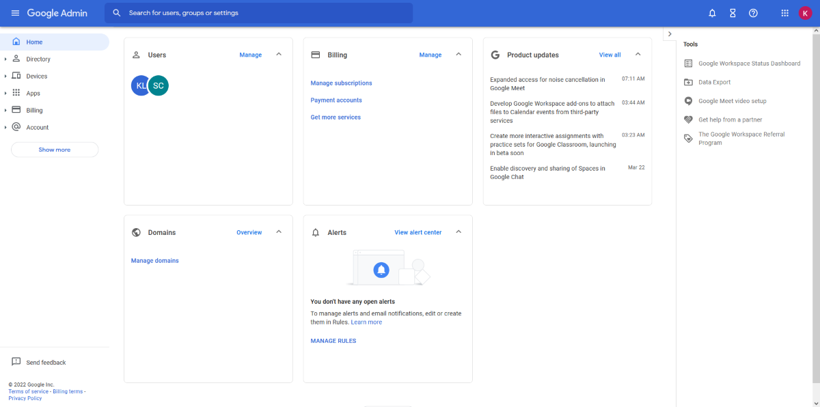Click the SC user avatar in Users card

[158, 85]
